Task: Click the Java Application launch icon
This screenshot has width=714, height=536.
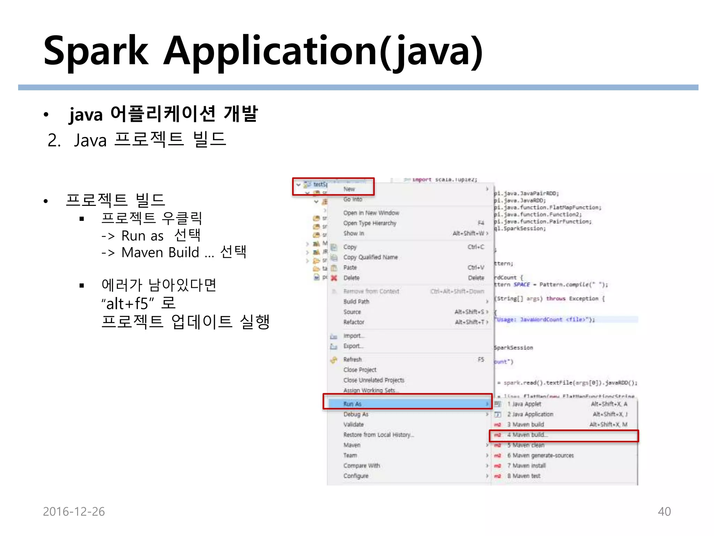Action: tap(498, 415)
